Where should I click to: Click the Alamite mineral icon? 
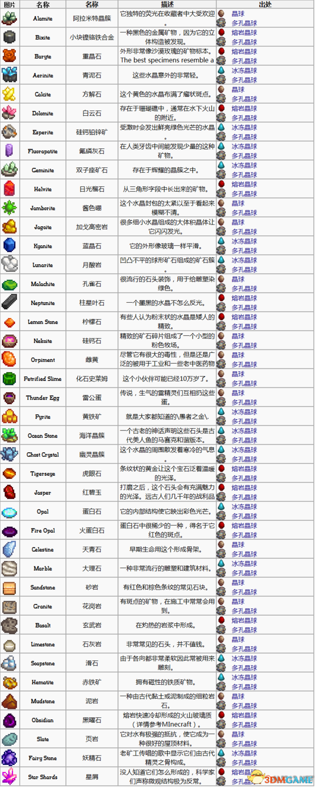(9, 18)
